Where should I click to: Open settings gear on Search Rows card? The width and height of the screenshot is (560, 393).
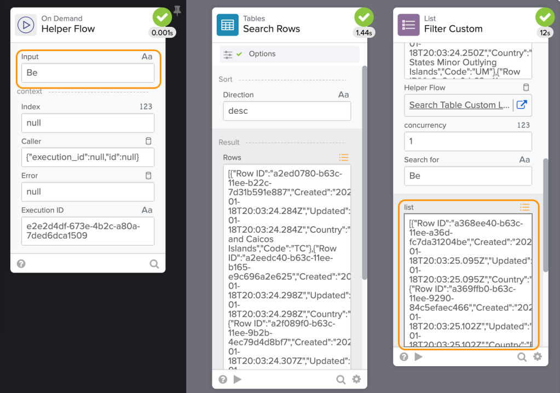click(x=356, y=379)
